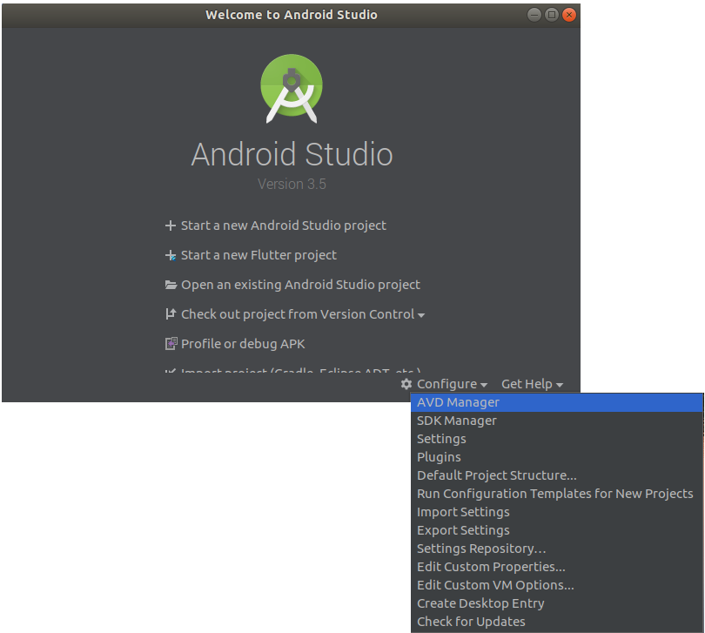Screen dimensions: 705x633
Task: Select the Flutter icon next to new Flutter project
Action: pos(171,254)
